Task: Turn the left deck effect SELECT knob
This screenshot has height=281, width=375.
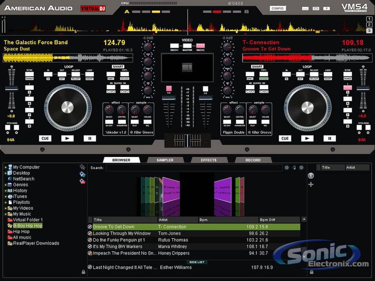Action: click(x=109, y=110)
